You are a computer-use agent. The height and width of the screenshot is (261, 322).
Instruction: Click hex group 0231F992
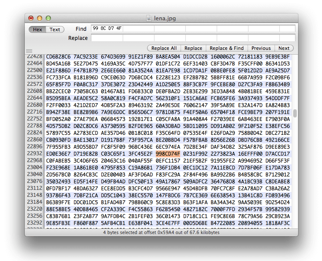pyautogui.click(x=195, y=154)
